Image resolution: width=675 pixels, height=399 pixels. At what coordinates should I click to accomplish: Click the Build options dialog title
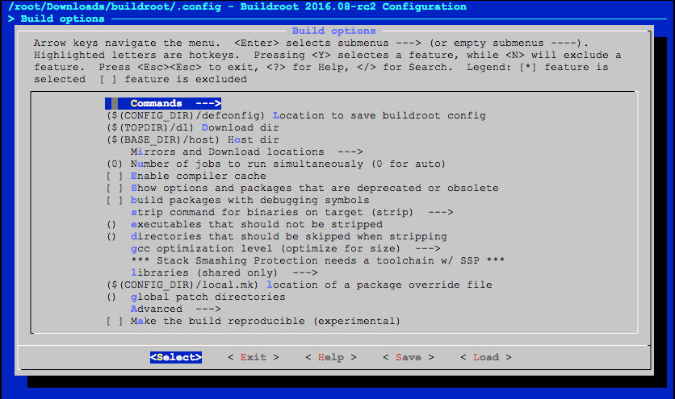tap(333, 31)
